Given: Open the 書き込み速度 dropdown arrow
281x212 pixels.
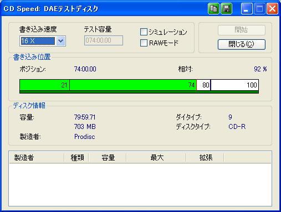Looking at the screenshot, I should pos(61,41).
